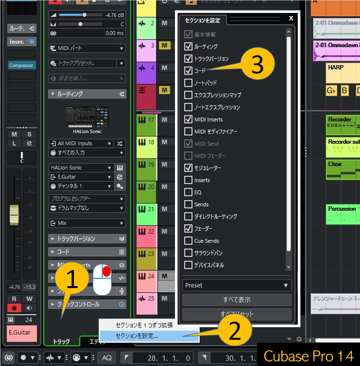Open the Preset dropdown in section settings
The height and width of the screenshot is (366, 360).
point(237,285)
